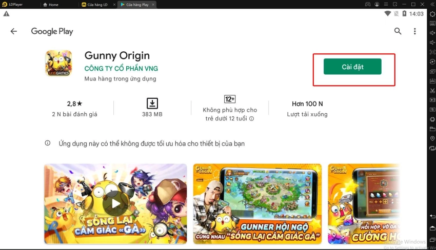Image resolution: width=436 pixels, height=250 pixels.
Task: Click 2 N bài đánh giá label
Action: 74,114
